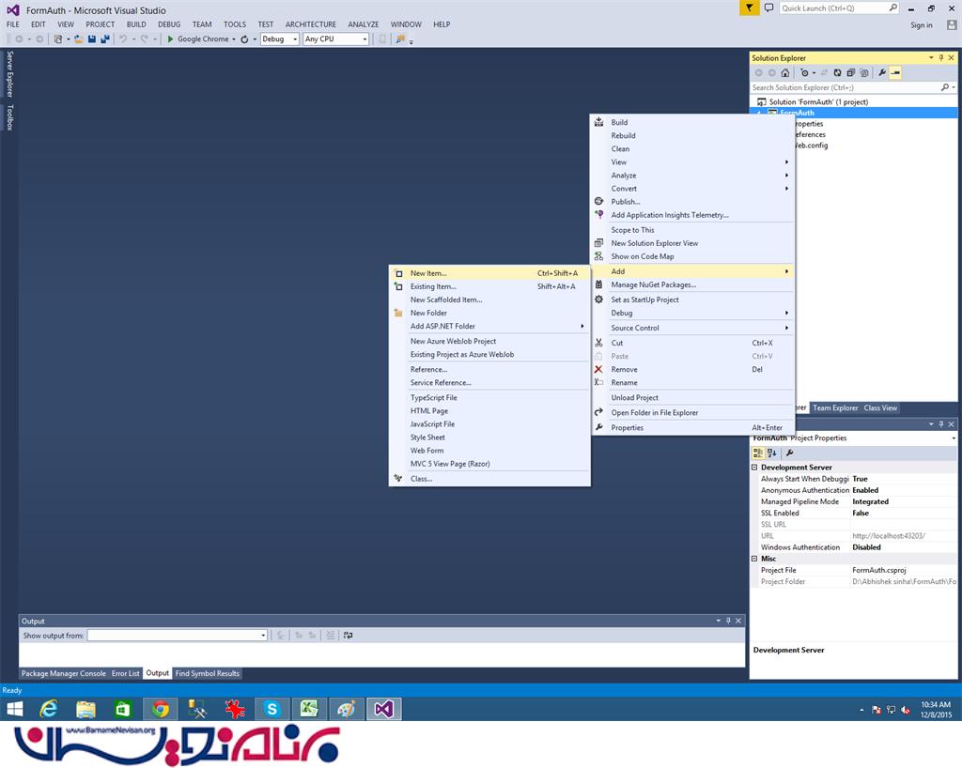The image size is (962, 768).
Task: Choose HTML Page in the Add submenu
Action: 489,410
